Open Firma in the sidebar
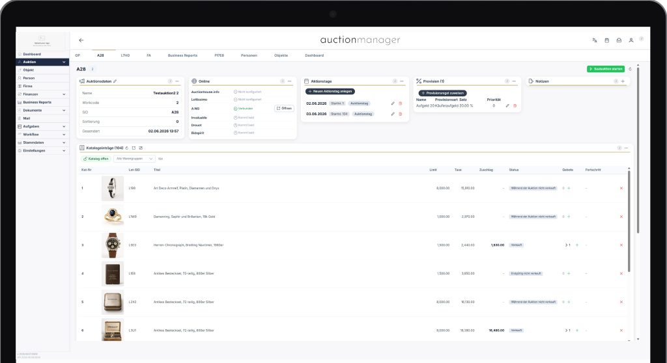 pyautogui.click(x=42, y=87)
